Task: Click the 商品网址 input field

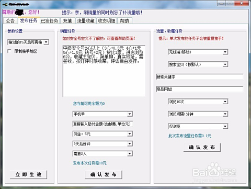Action: (200, 89)
